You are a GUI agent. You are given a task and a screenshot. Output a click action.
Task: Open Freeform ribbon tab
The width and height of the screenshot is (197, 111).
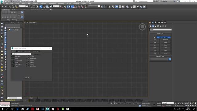pos(14,10)
